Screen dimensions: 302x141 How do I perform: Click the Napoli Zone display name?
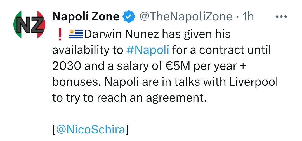click(86, 16)
